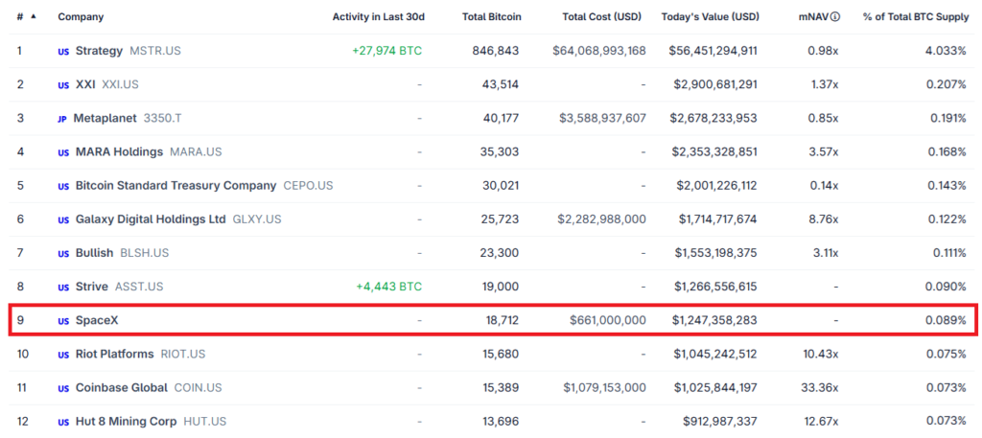This screenshot has width=982, height=438.
Task: Select Riot Platforms row name
Action: tap(115, 355)
